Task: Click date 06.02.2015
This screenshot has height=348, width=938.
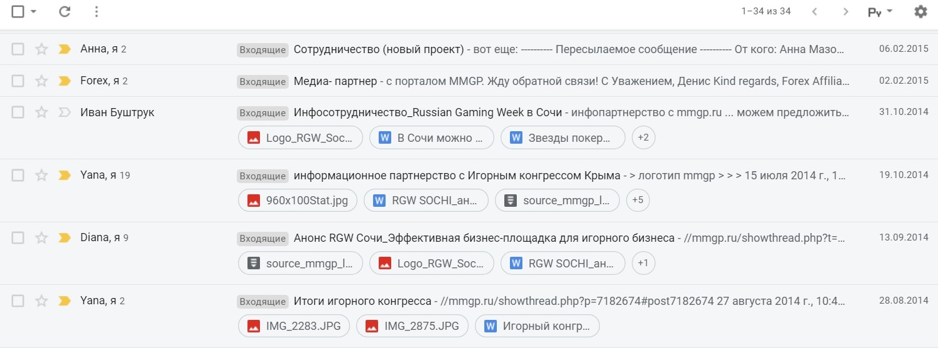Action: coord(904,49)
